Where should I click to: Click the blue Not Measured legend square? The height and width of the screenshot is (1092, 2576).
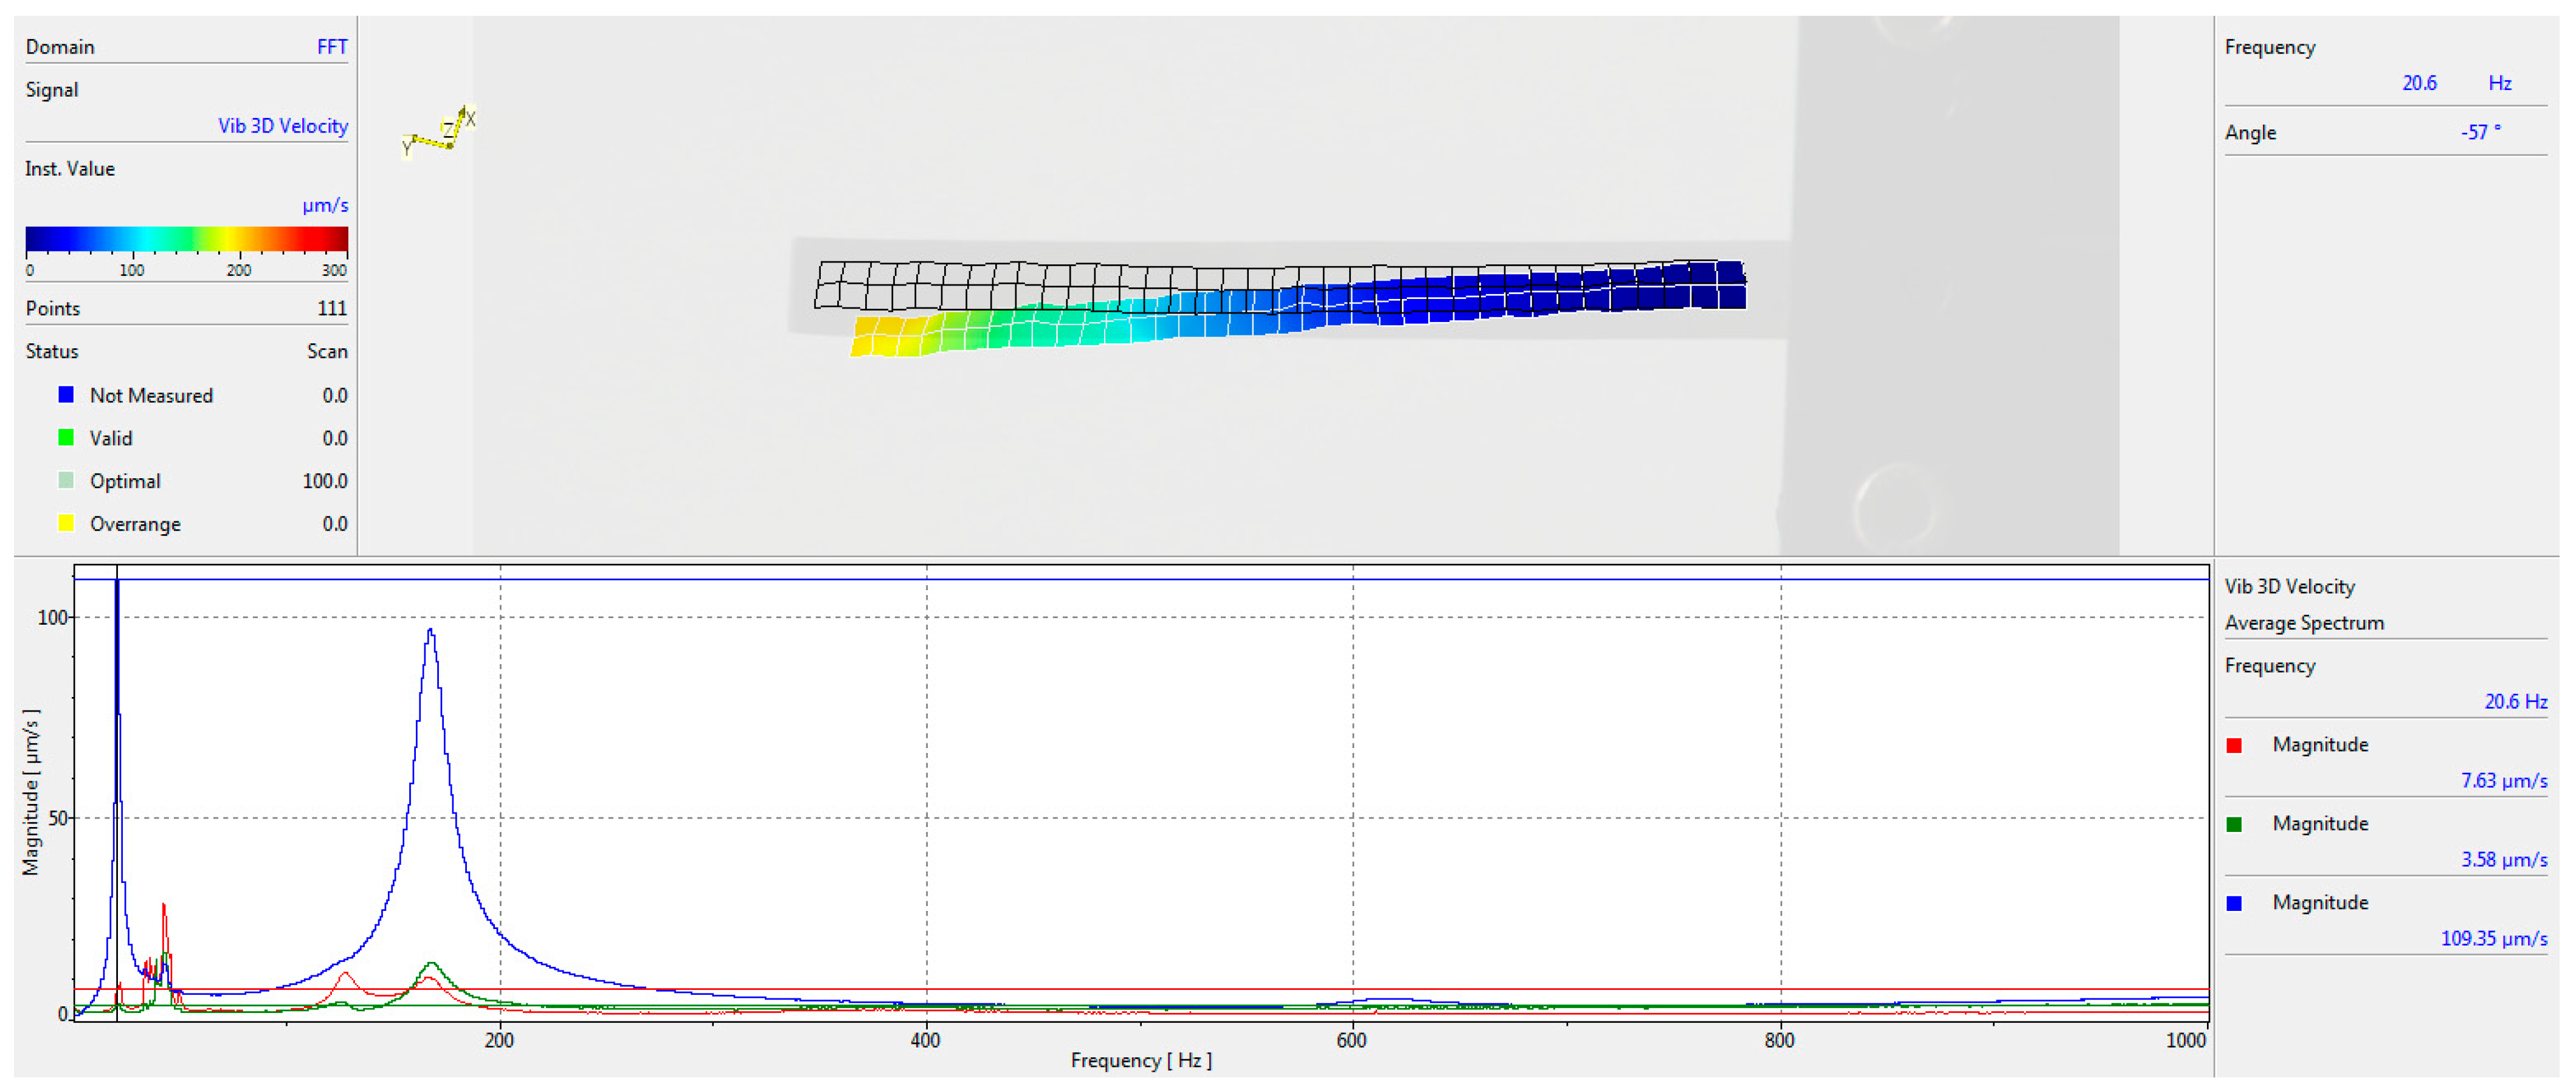point(66,394)
